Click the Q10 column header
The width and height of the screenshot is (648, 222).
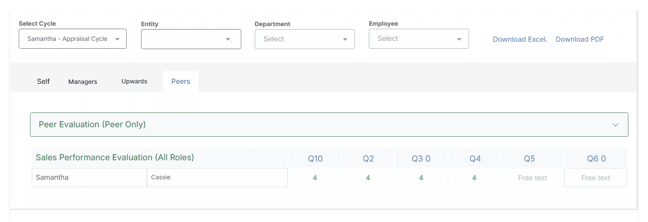pyautogui.click(x=315, y=159)
